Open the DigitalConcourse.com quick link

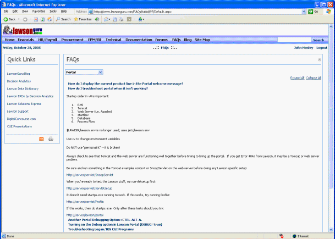point(21,119)
